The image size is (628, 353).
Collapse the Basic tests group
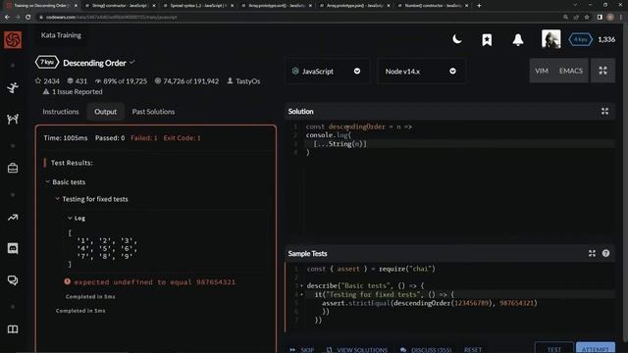48,181
